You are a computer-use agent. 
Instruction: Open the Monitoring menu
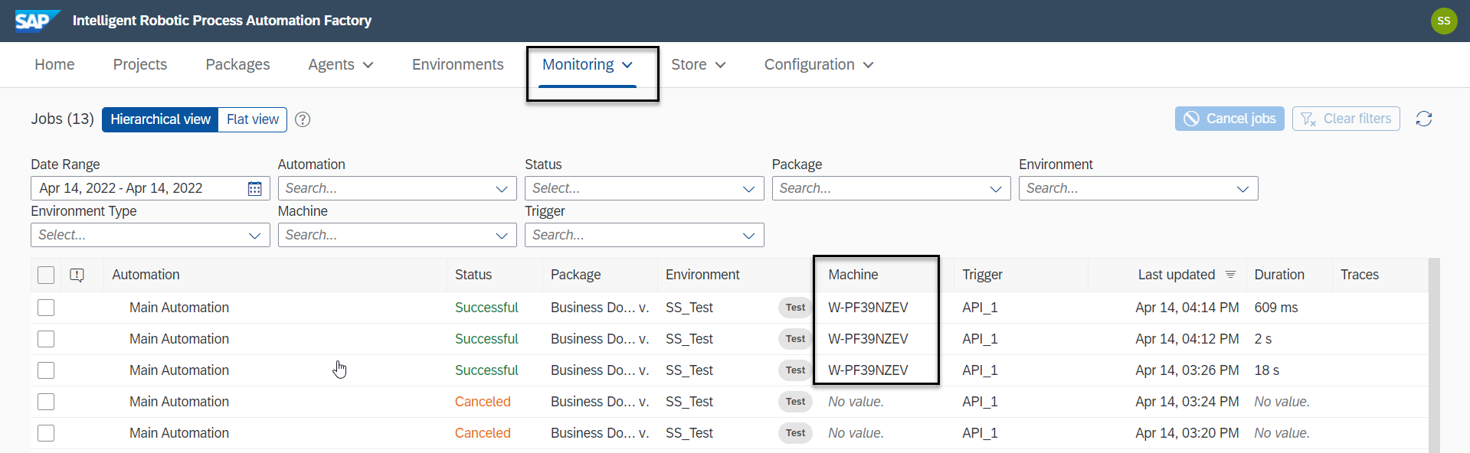(588, 65)
